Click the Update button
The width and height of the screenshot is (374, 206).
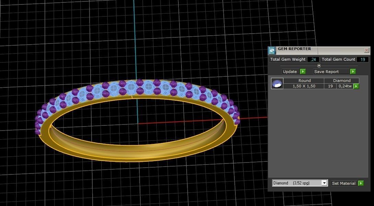click(x=290, y=71)
